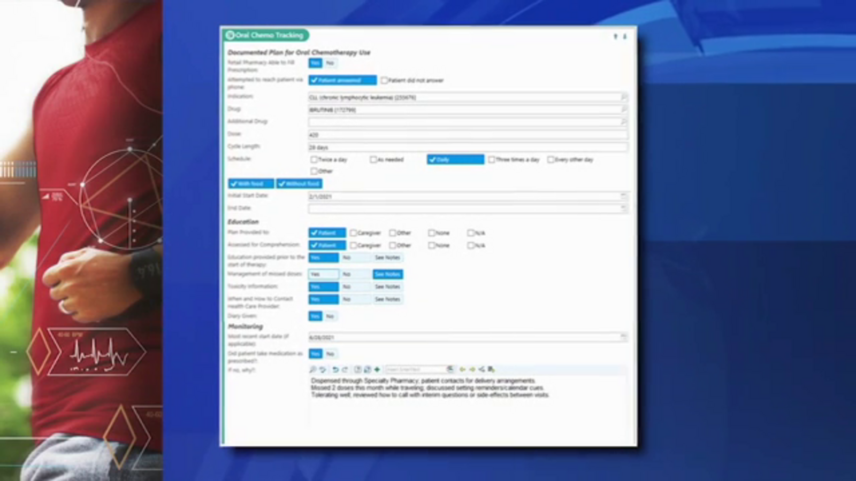Open the lookup icon for the Indication field
The image size is (856, 481).
623,97
